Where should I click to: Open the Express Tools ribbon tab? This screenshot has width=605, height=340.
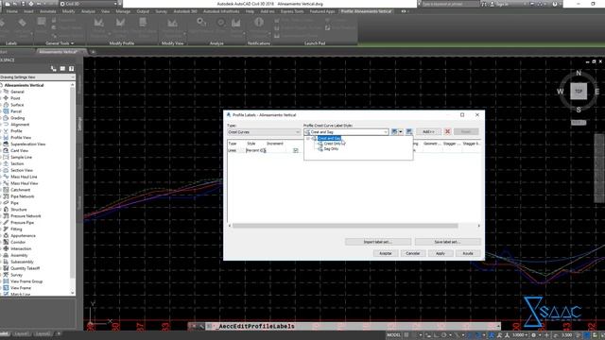tap(292, 11)
